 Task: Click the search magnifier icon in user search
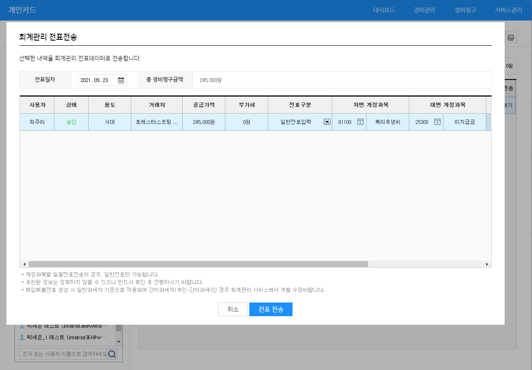[112, 354]
